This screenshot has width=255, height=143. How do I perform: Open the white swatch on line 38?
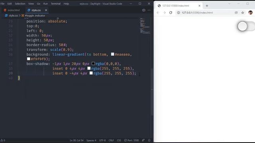[89, 68]
